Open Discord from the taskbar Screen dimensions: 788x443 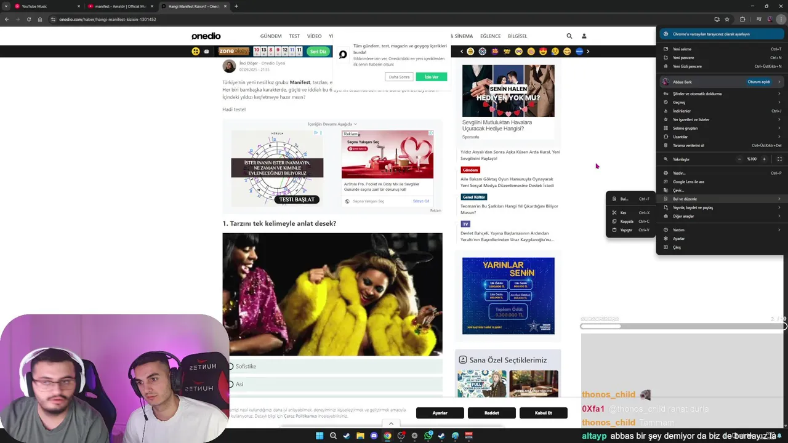[374, 436]
